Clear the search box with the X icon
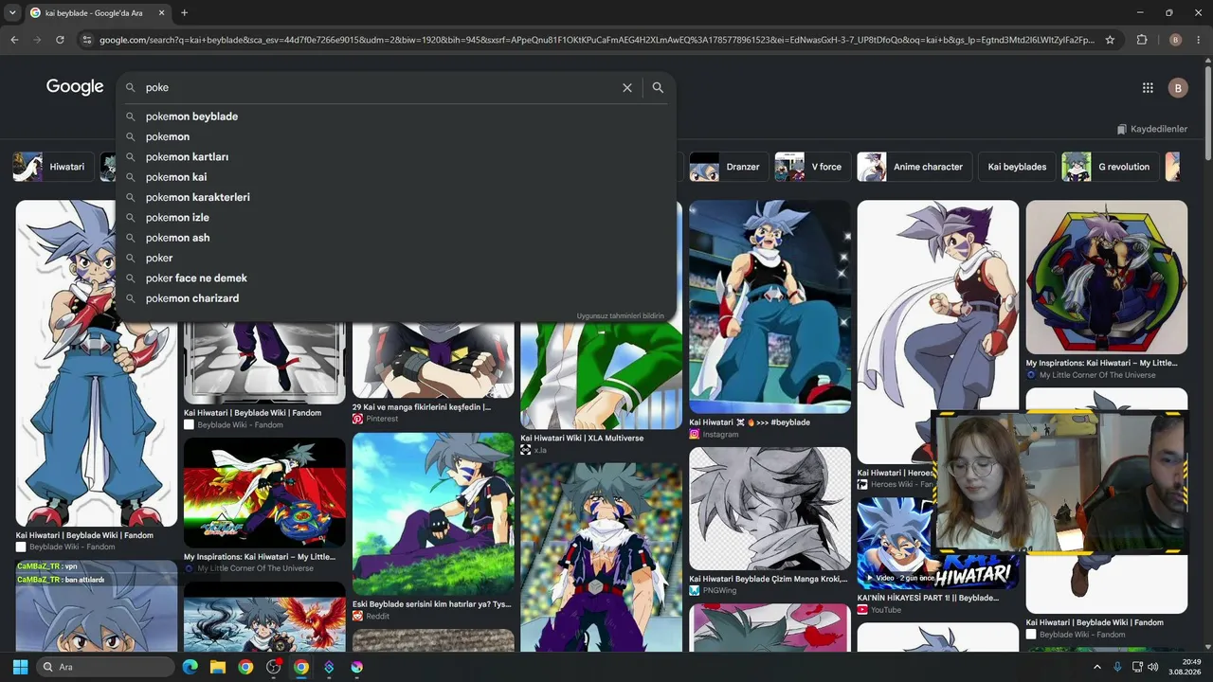The image size is (1213, 682). click(x=626, y=87)
